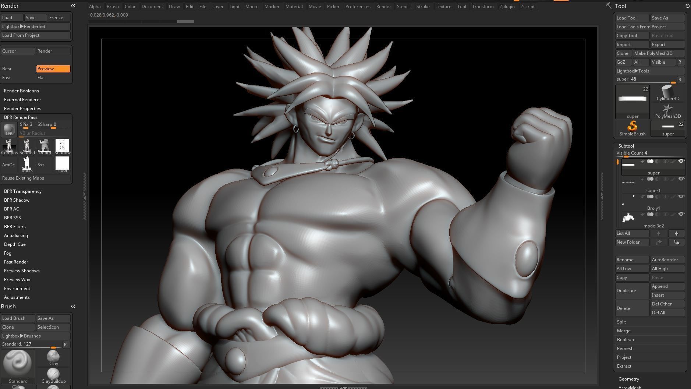Expand External Renderer section
691x389 pixels.
tap(22, 100)
